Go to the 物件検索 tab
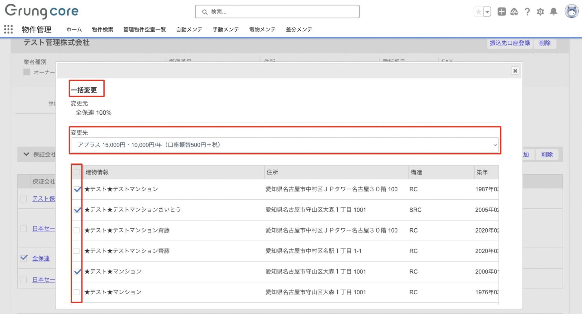The height and width of the screenshot is (314, 582). pyautogui.click(x=102, y=29)
